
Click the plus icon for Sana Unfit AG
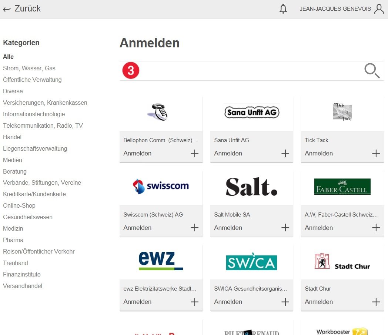(285, 153)
